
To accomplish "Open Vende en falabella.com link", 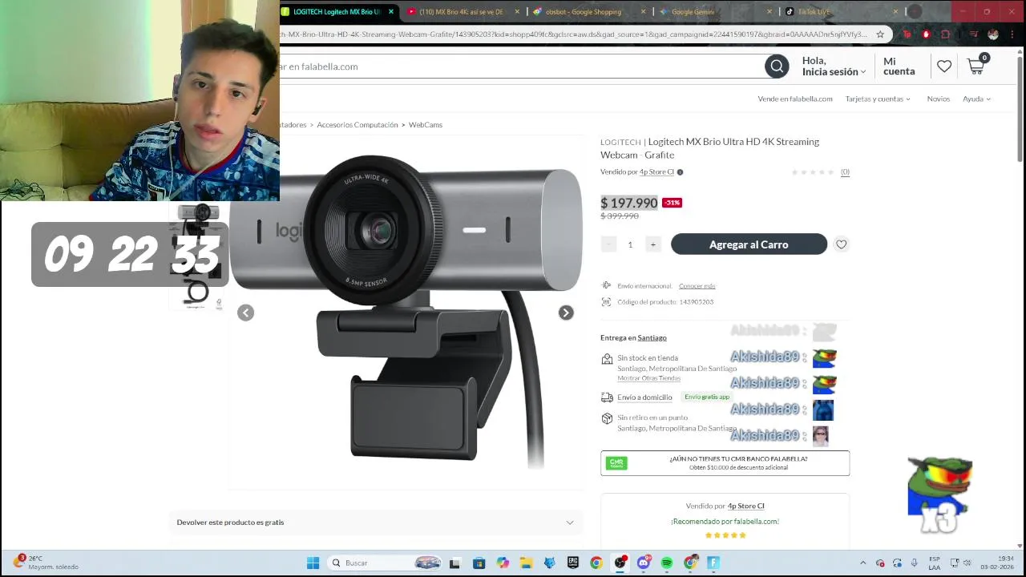I will [x=795, y=99].
